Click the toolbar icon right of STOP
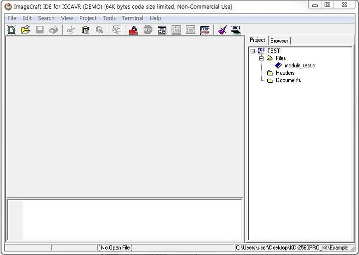 point(162,30)
